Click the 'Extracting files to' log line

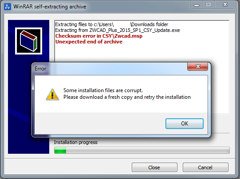(112, 24)
